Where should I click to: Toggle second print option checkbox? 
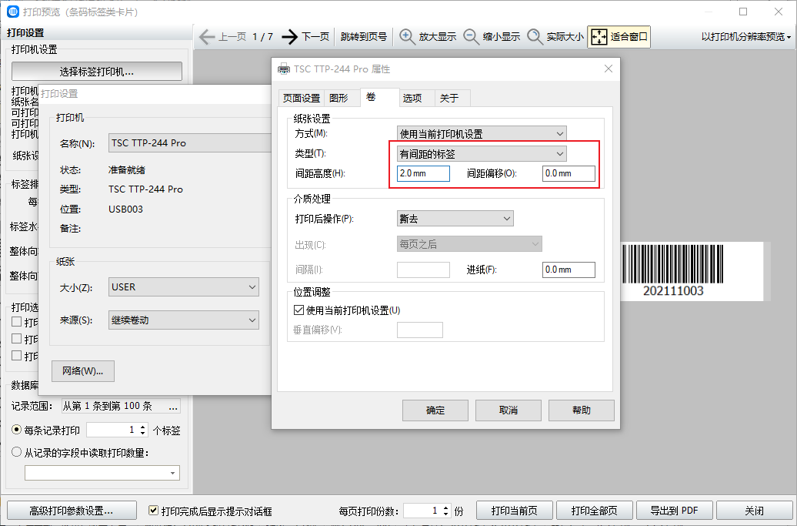coord(16,339)
